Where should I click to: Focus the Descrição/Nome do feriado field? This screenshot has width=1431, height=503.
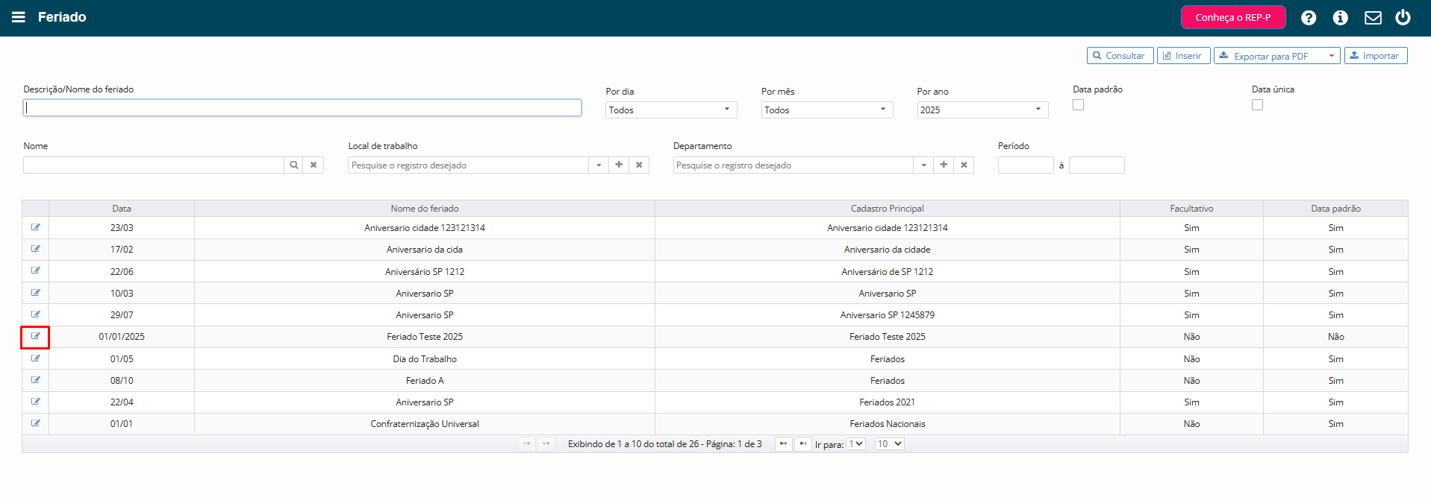(x=302, y=107)
